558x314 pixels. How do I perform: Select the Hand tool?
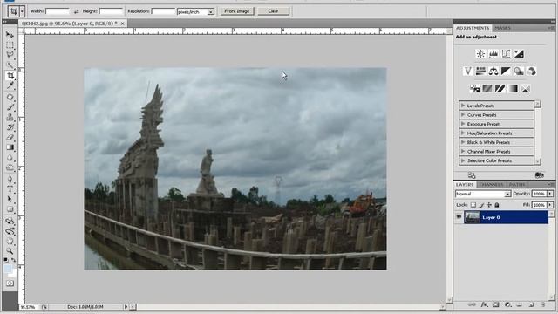10,241
